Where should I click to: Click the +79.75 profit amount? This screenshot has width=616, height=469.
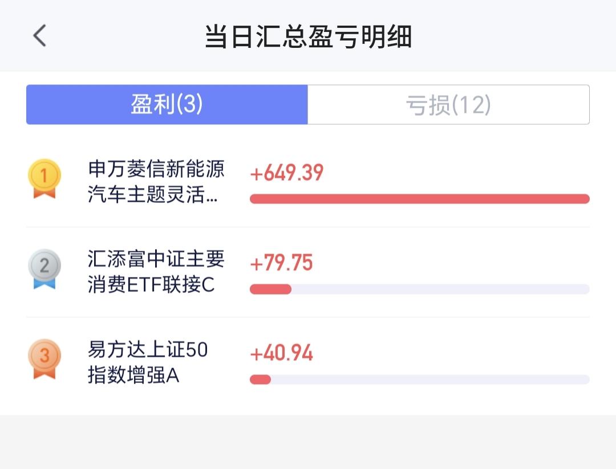point(282,263)
